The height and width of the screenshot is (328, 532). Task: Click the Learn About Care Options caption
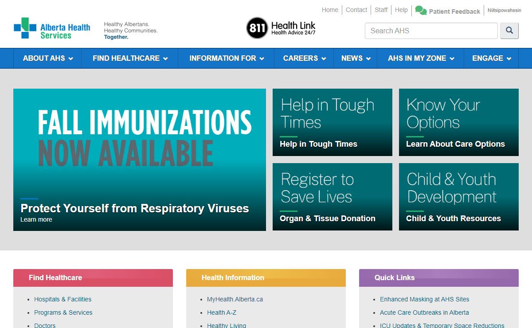[x=455, y=144]
